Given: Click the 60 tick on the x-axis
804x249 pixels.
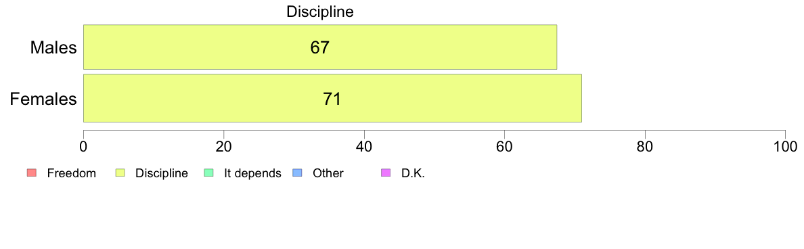Looking at the screenshot, I should coord(504,146).
